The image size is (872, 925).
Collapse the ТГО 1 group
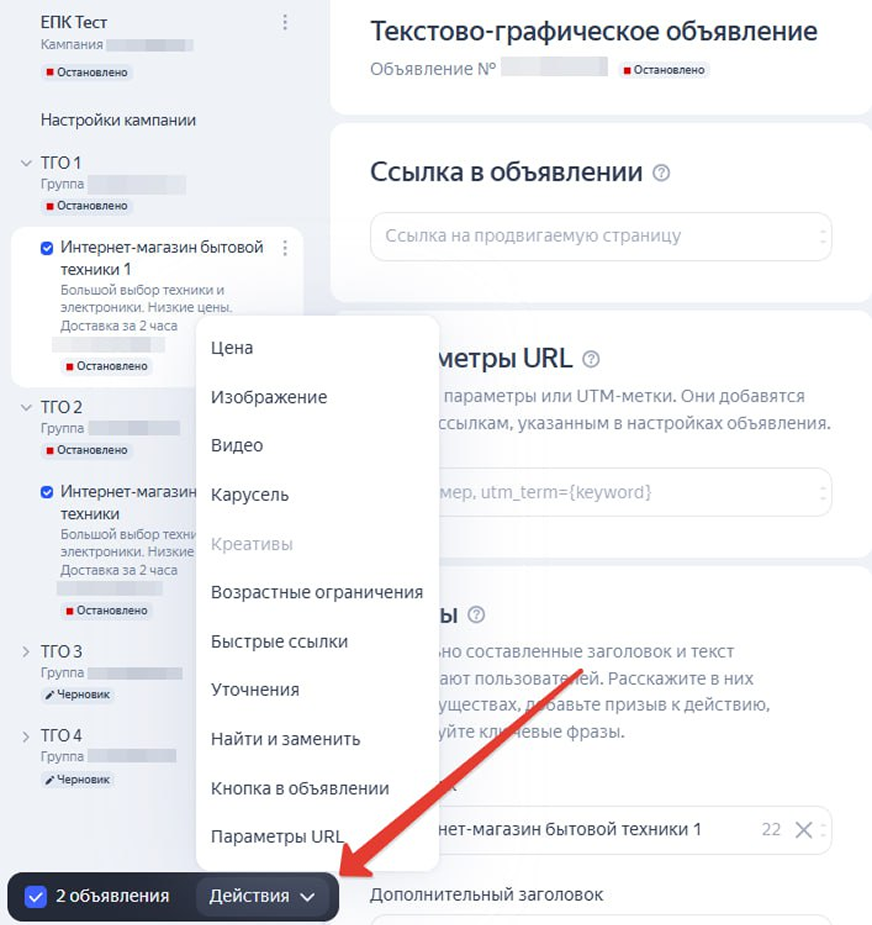coord(26,163)
